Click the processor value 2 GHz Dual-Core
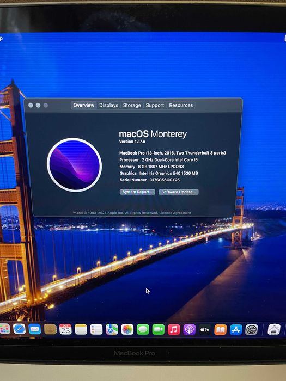Screen dimensions: 286x381 [170, 160]
